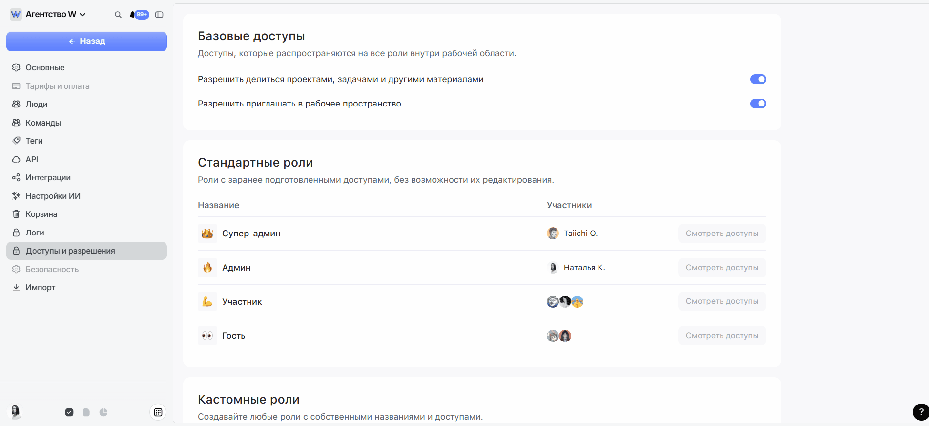This screenshot has height=426, width=929.
Task: Disable sharing projects, tasks and materials toggle
Action: tap(758, 79)
